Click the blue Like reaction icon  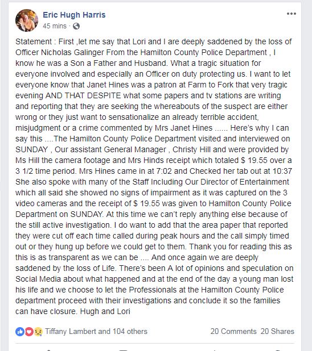point(20,332)
